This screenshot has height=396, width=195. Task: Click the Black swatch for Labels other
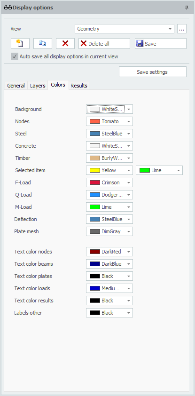pos(95,313)
